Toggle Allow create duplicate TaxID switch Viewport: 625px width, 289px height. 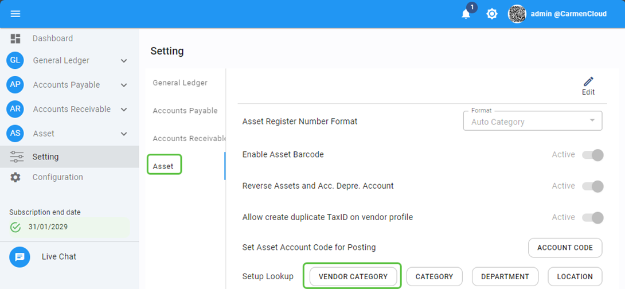593,217
